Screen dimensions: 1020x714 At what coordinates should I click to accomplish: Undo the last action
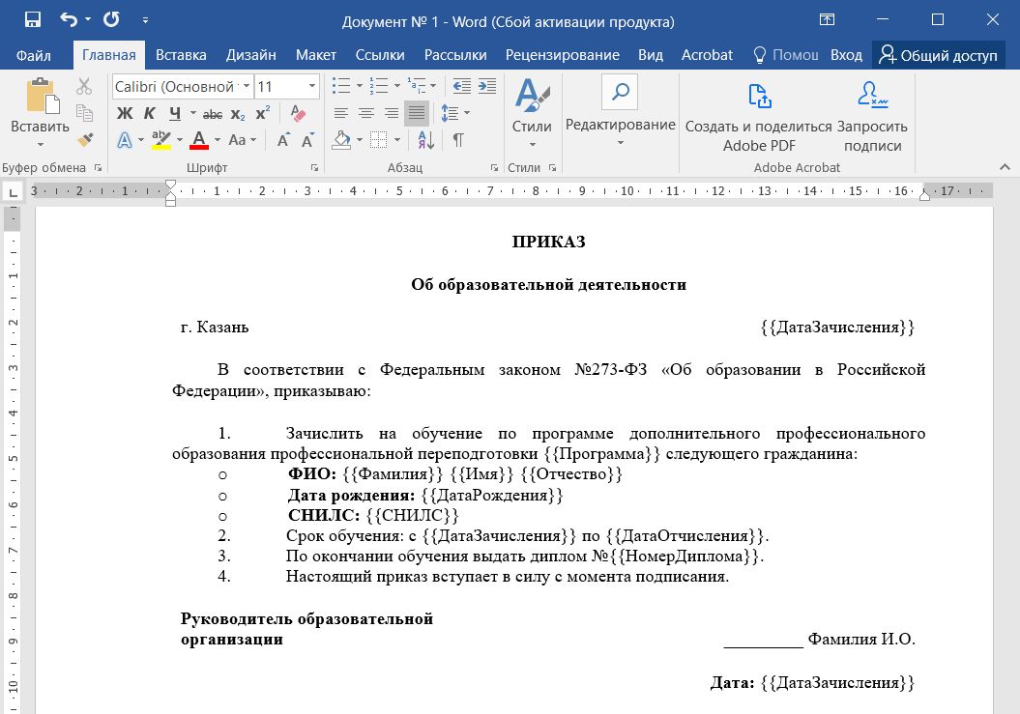click(69, 19)
